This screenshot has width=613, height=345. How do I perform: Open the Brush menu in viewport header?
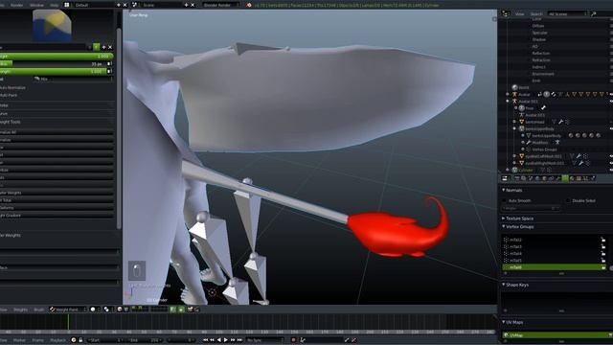[38, 310]
